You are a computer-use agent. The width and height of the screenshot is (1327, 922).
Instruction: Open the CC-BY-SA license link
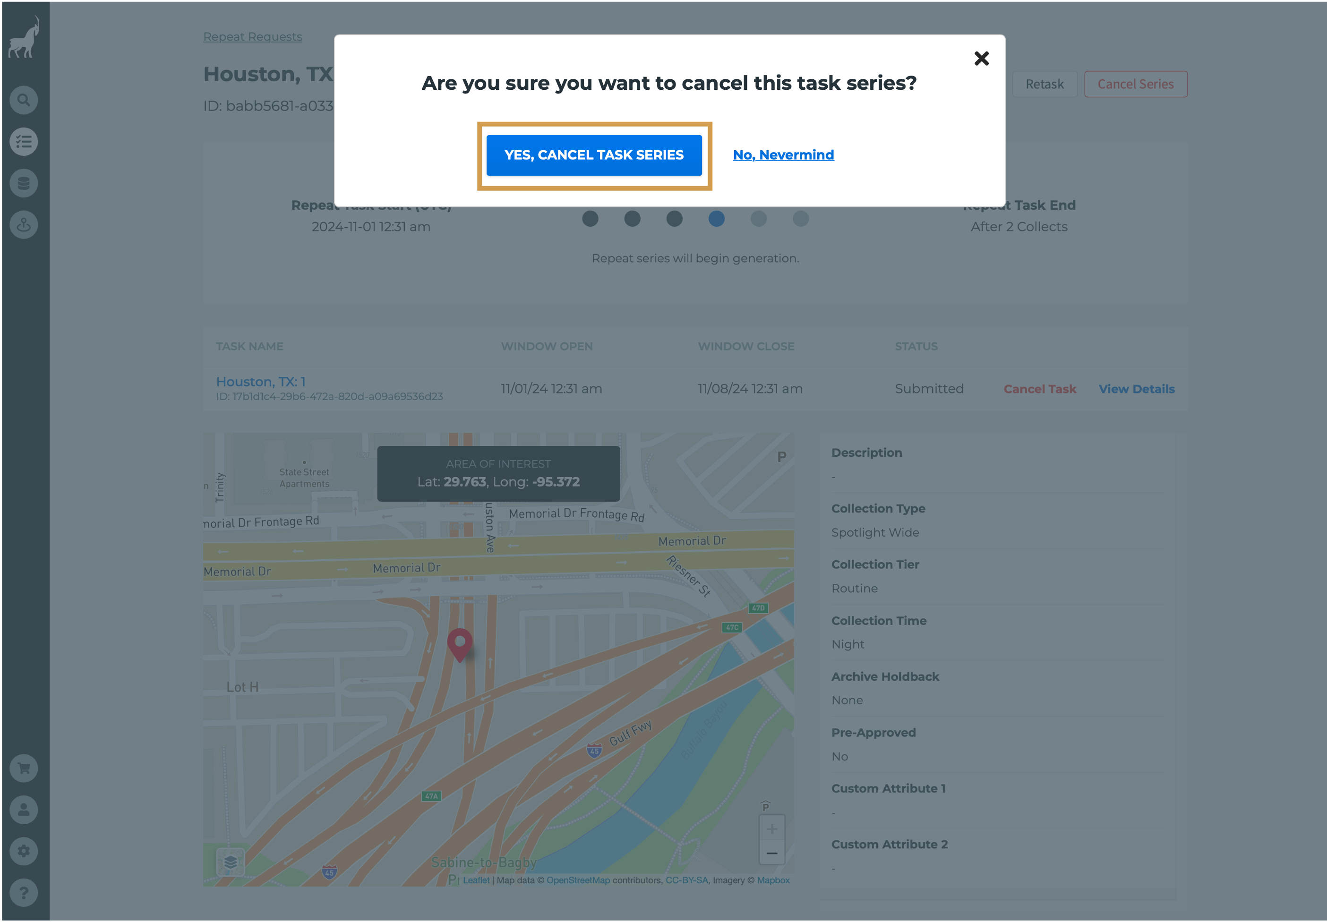[686, 880]
